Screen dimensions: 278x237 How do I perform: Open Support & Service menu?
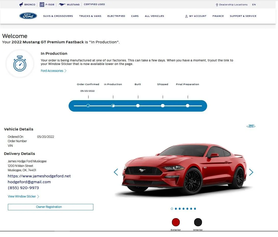tap(243, 16)
